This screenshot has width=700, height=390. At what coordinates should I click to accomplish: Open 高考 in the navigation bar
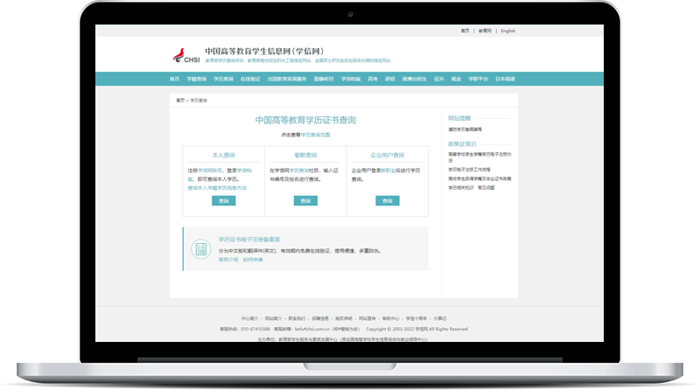pyautogui.click(x=373, y=79)
